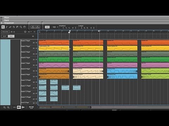Collapse the Mixer panel
Screen dimensions: 169x126
[1, 17]
